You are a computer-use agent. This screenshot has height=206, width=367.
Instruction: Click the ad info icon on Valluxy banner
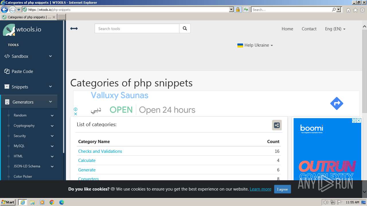point(75,109)
